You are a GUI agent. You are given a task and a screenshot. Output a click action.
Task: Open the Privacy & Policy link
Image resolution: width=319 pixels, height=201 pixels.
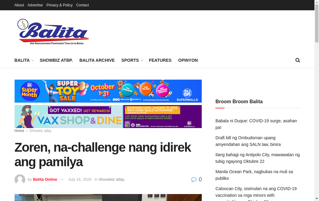(60, 5)
